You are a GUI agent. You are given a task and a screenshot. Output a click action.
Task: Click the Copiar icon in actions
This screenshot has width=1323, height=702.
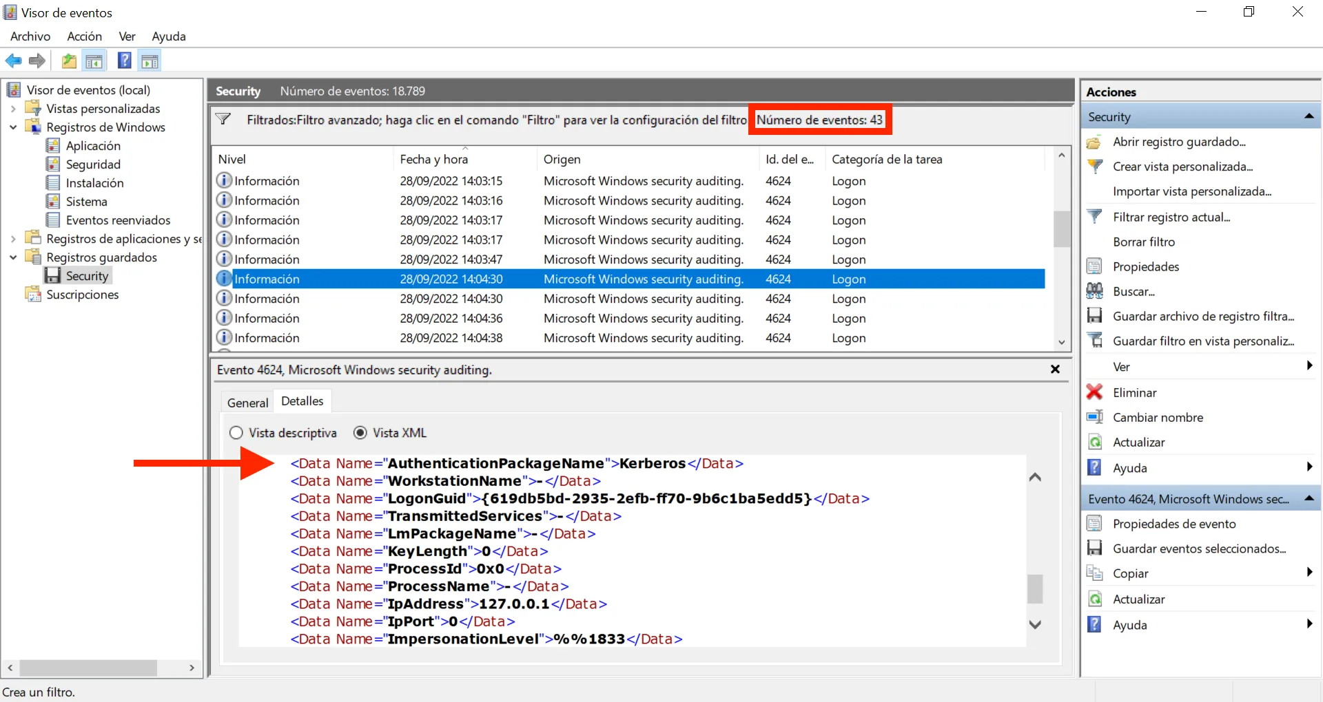point(1094,573)
